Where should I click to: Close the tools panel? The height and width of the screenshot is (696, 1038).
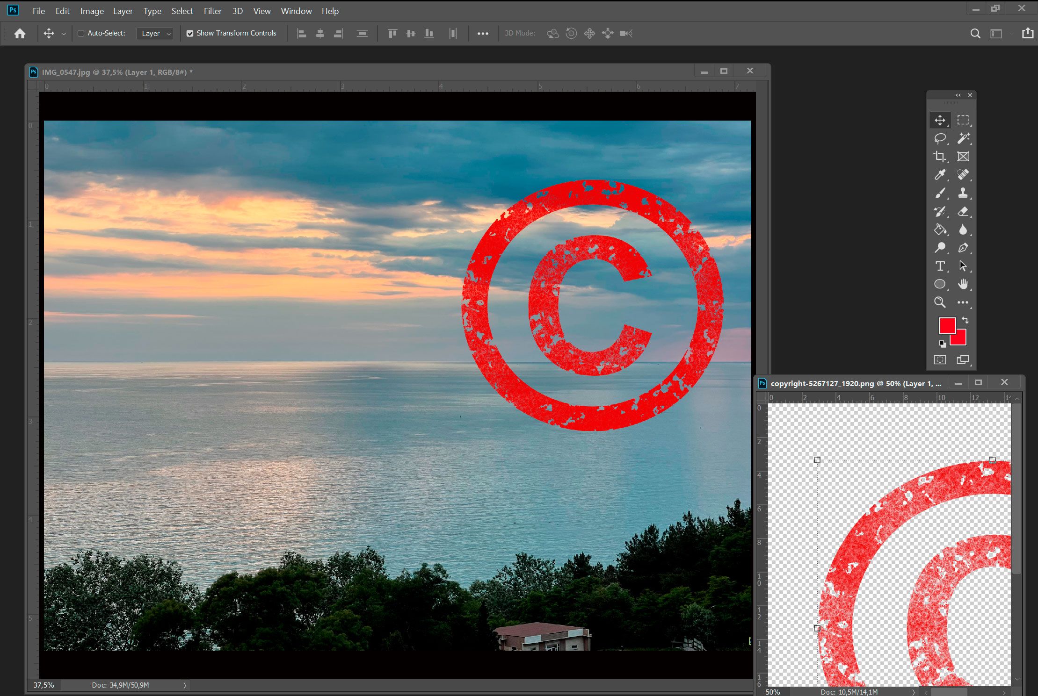click(970, 95)
